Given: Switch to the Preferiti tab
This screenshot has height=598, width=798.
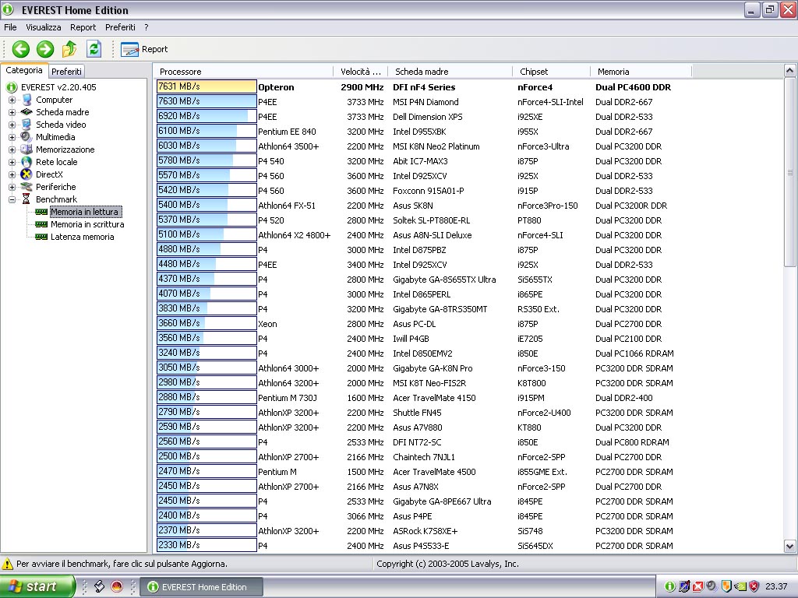Looking at the screenshot, I should click(x=66, y=71).
